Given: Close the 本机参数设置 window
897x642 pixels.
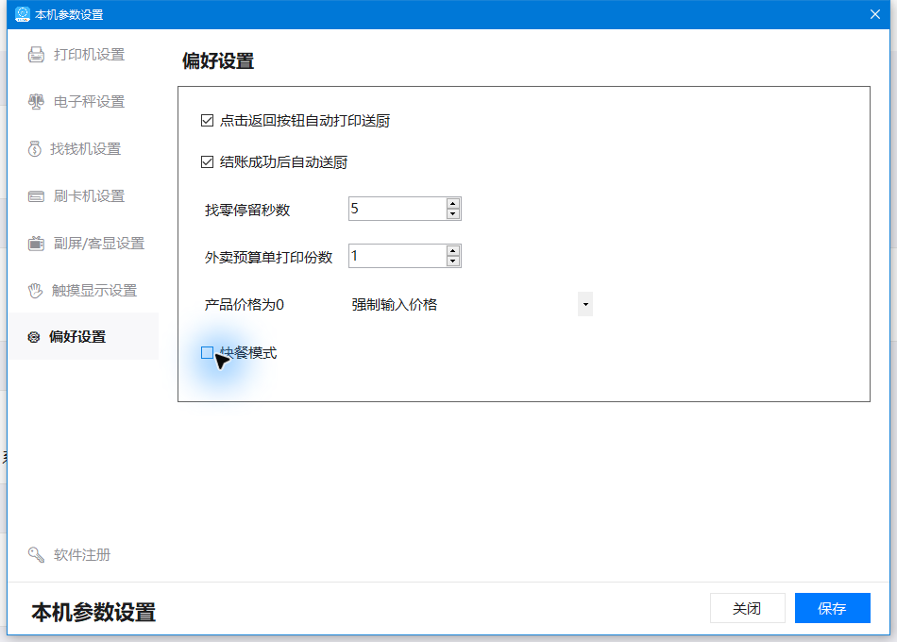Looking at the screenshot, I should [x=875, y=14].
